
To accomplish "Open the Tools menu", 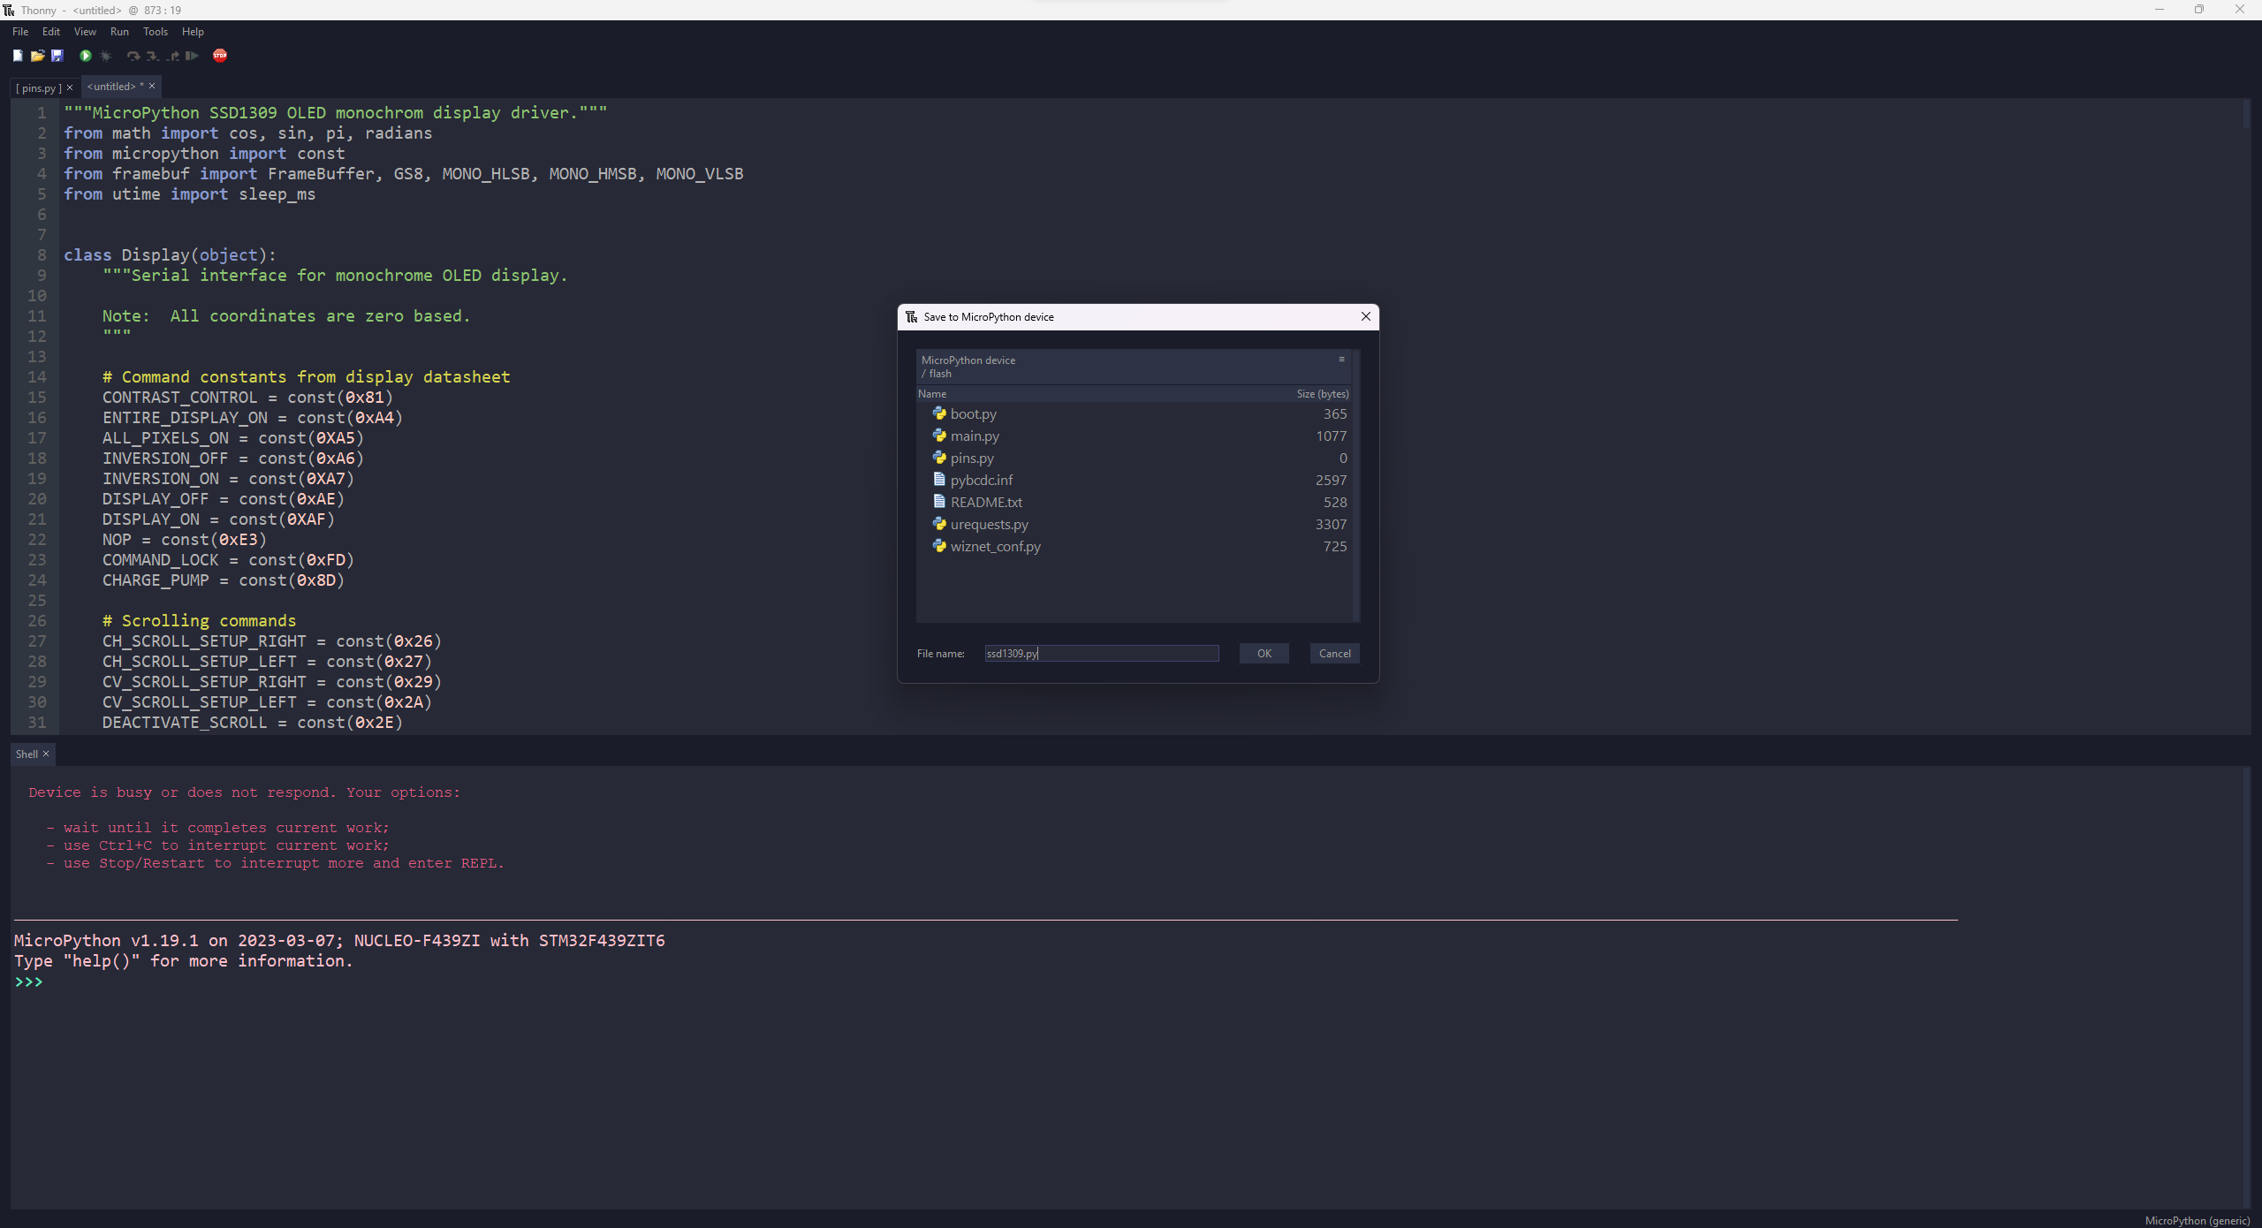I will pyautogui.click(x=156, y=32).
